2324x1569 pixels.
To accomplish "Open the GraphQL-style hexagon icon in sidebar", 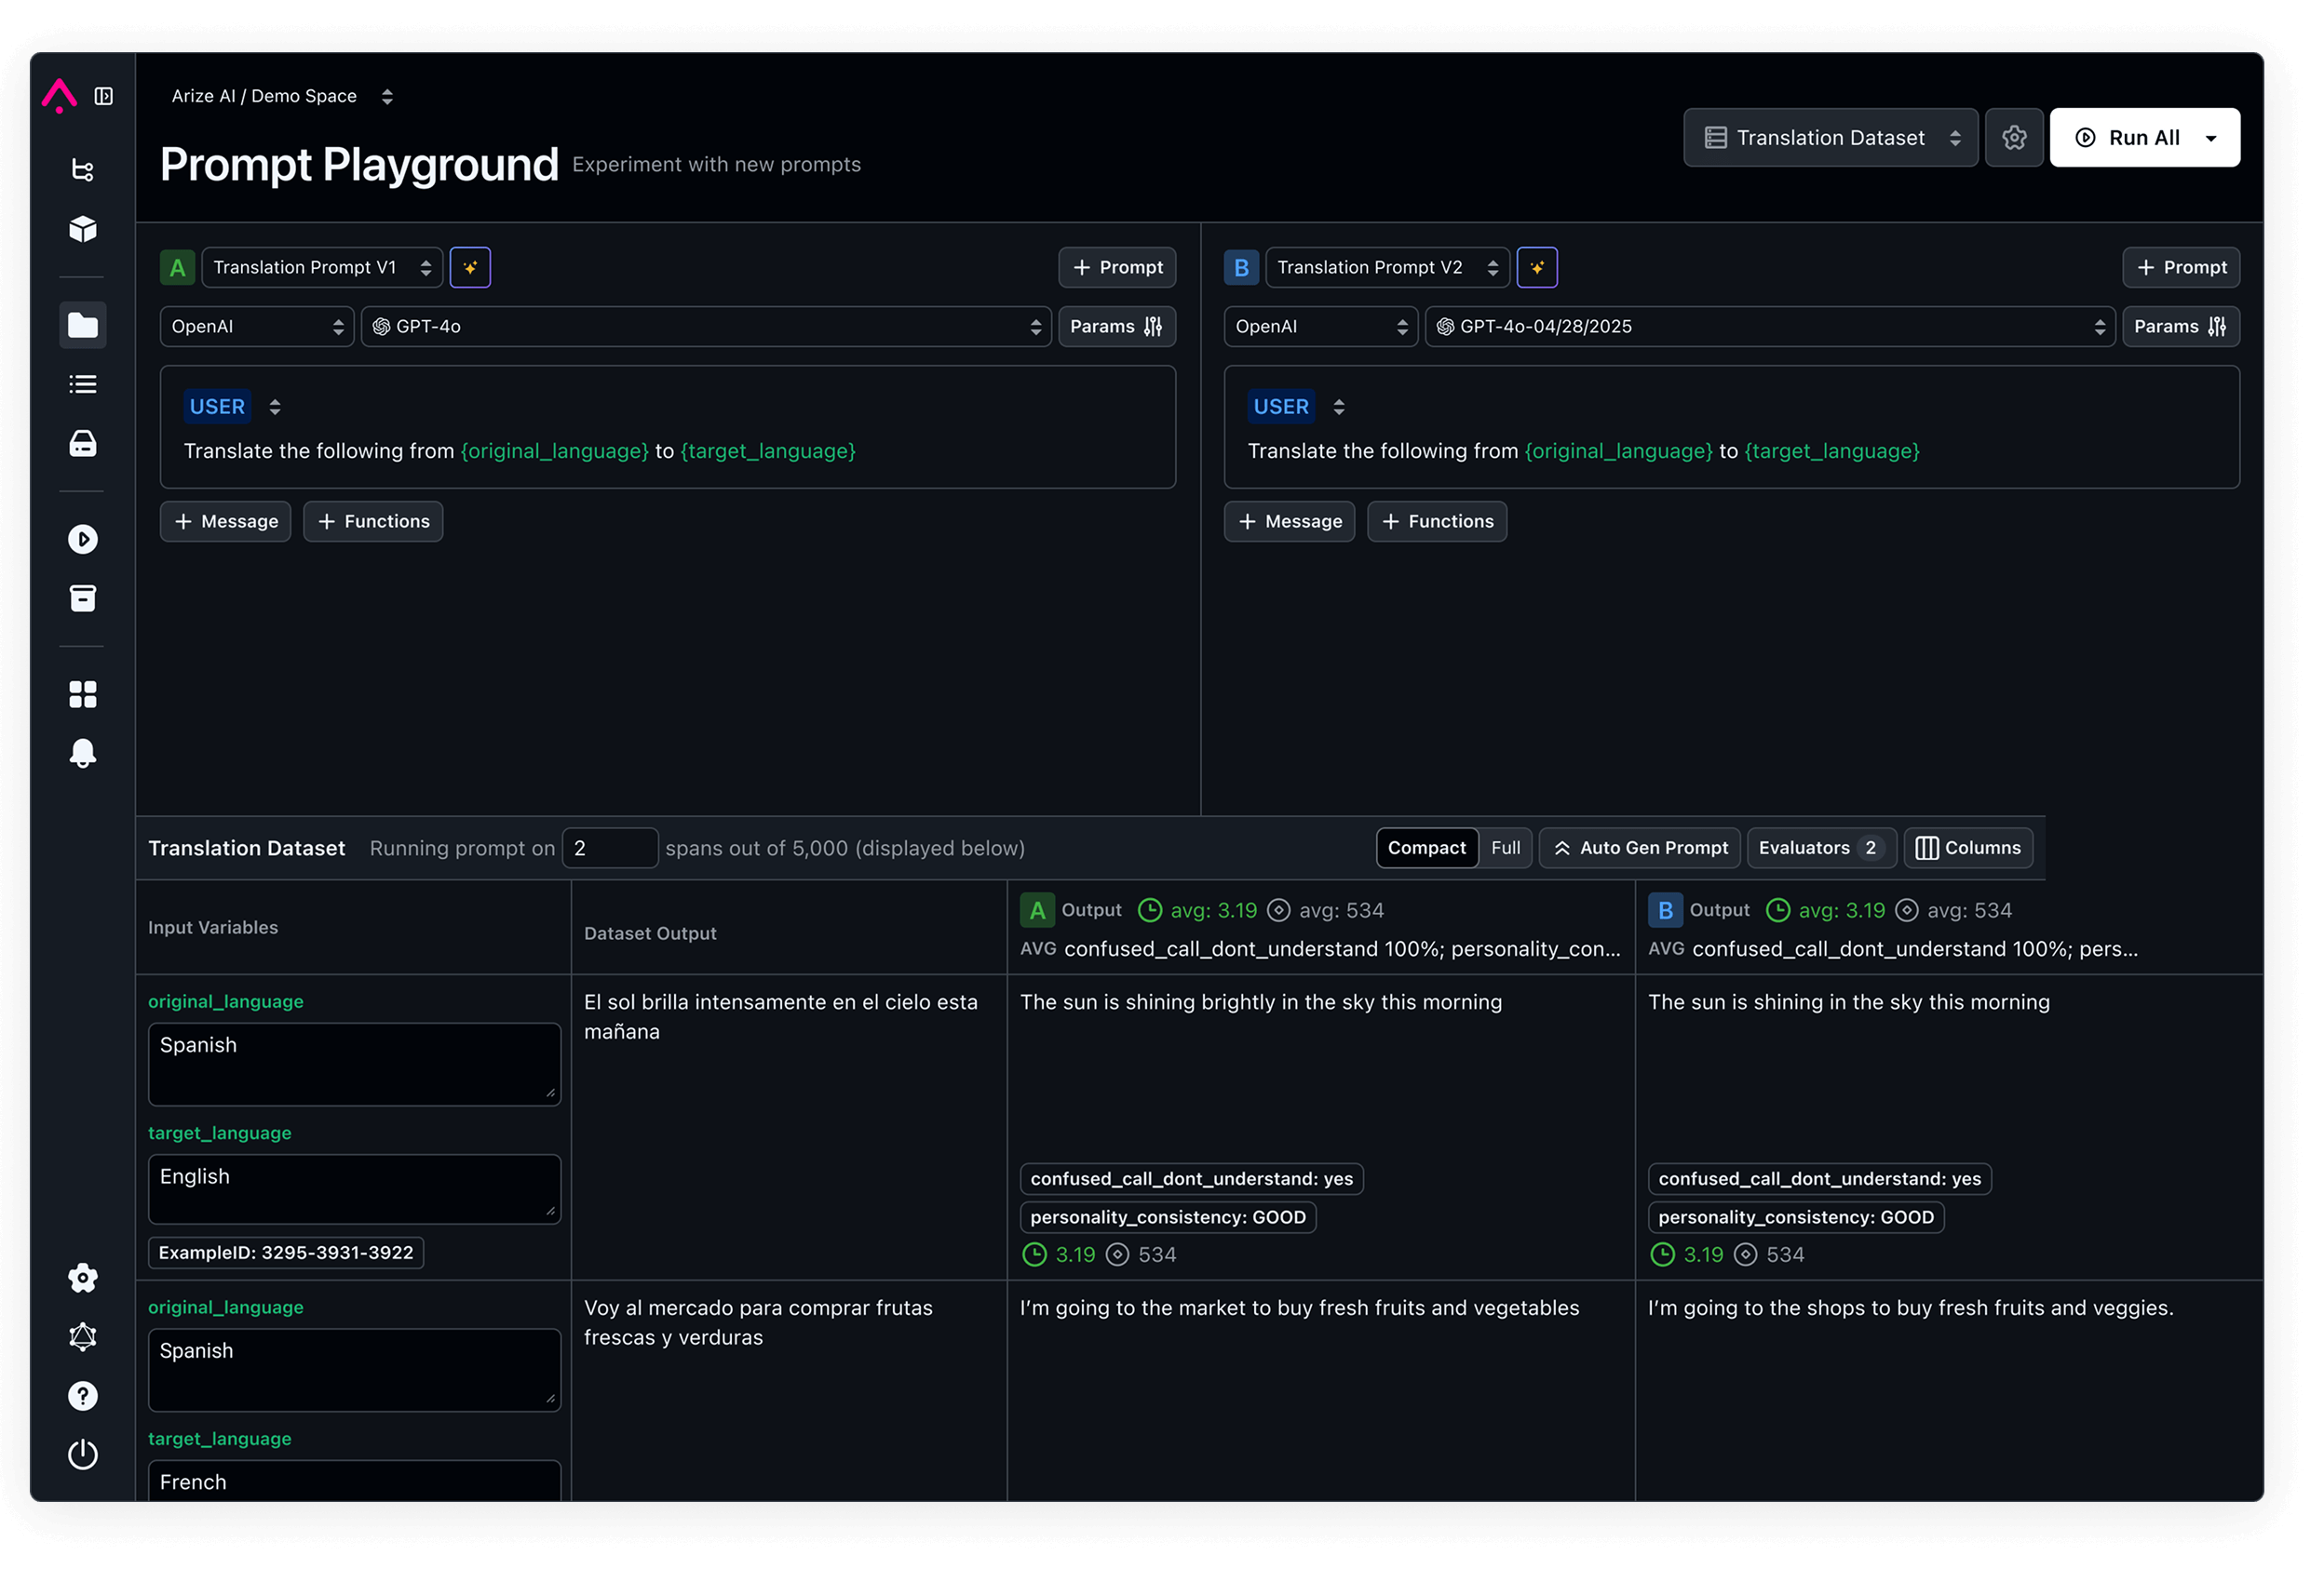I will (x=83, y=1336).
